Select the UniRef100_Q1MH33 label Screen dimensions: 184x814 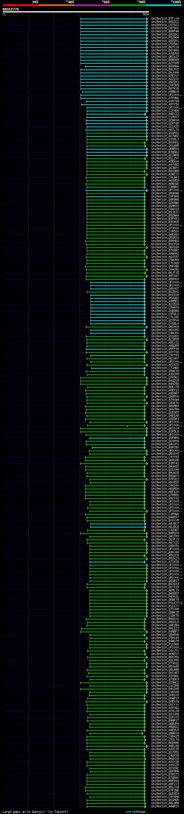point(165,206)
